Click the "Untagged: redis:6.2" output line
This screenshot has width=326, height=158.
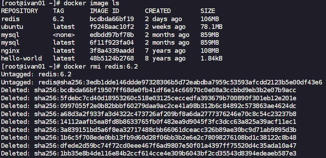(36, 74)
